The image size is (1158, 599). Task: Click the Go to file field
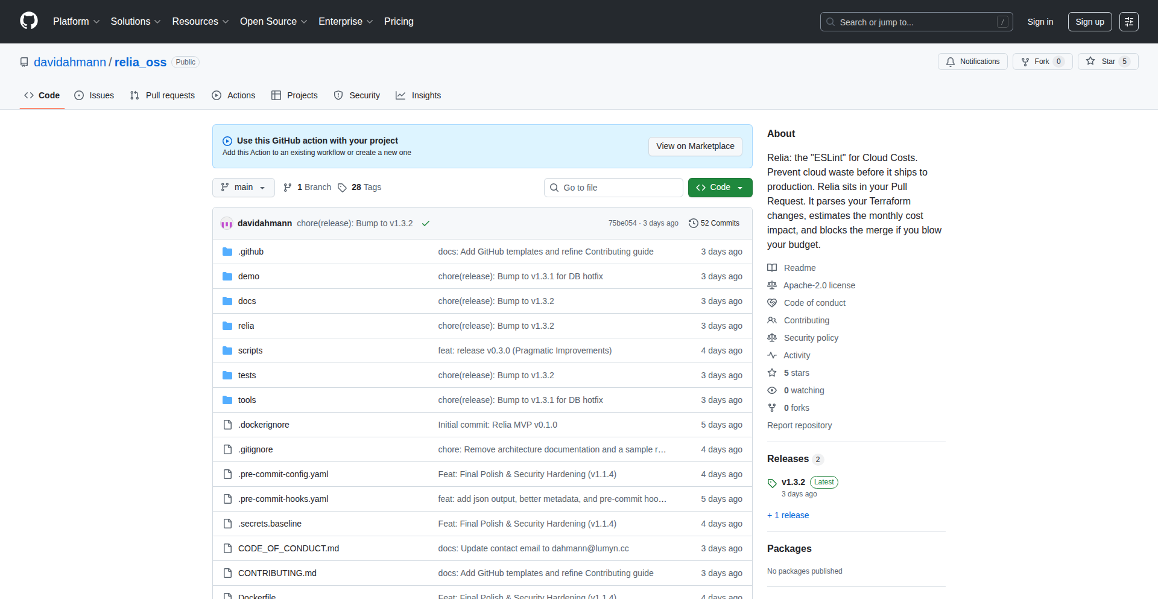tap(613, 188)
